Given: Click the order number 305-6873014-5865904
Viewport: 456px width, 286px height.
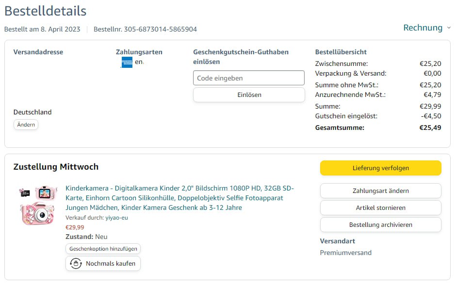Looking at the screenshot, I should (160, 29).
